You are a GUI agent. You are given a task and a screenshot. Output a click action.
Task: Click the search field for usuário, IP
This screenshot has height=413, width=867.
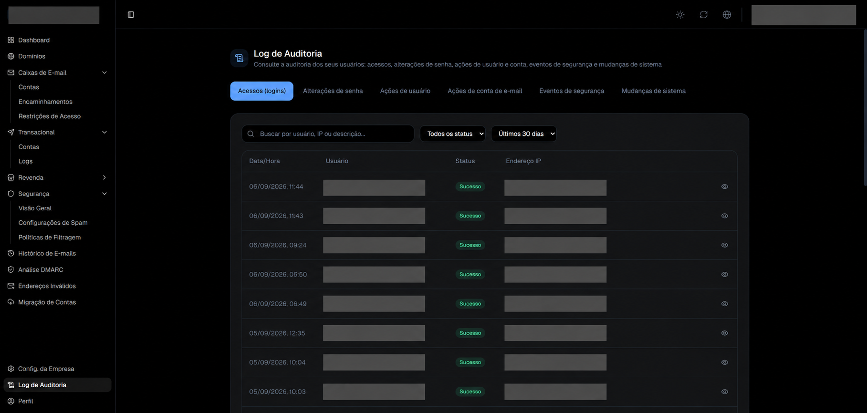click(x=328, y=134)
